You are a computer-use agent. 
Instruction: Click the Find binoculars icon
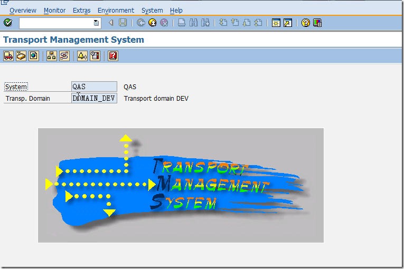pyautogui.click(x=193, y=23)
